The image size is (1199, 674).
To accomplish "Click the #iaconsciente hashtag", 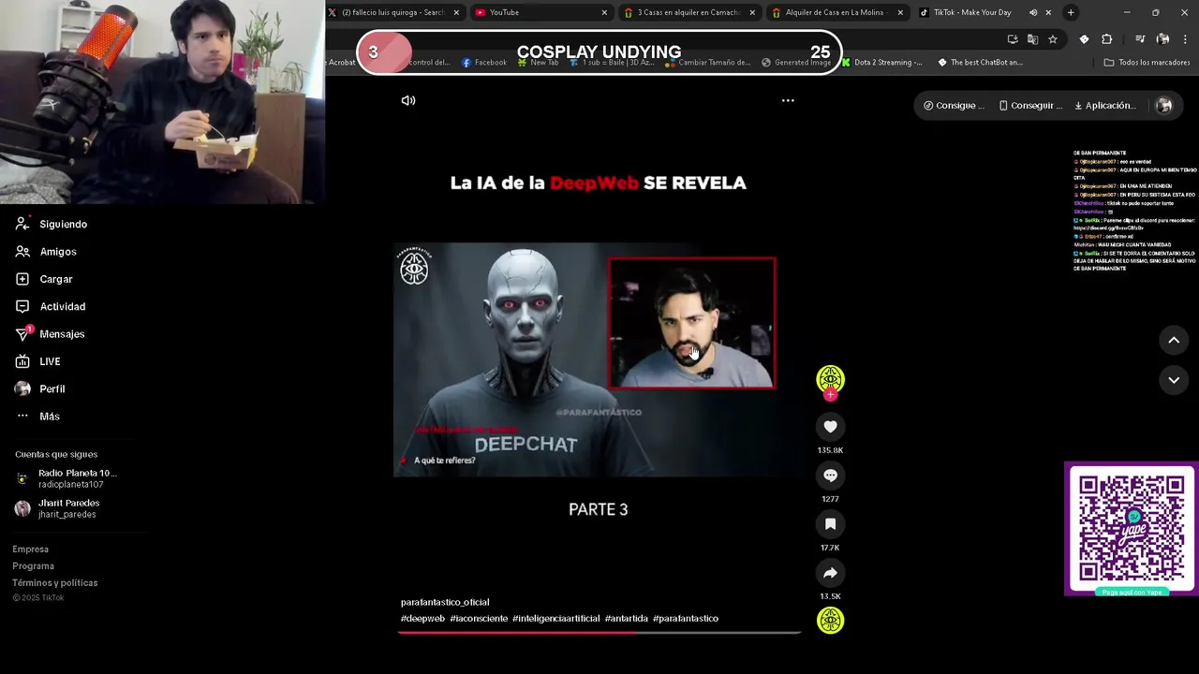I will point(479,619).
